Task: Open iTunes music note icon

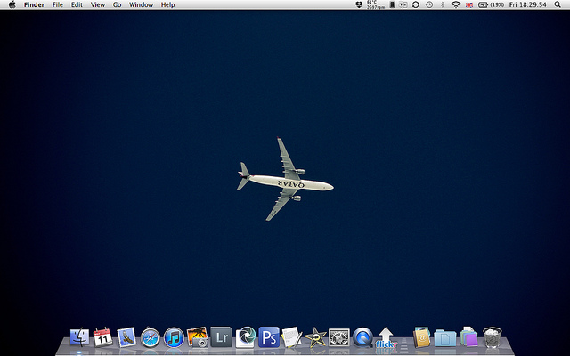Action: 174,337
